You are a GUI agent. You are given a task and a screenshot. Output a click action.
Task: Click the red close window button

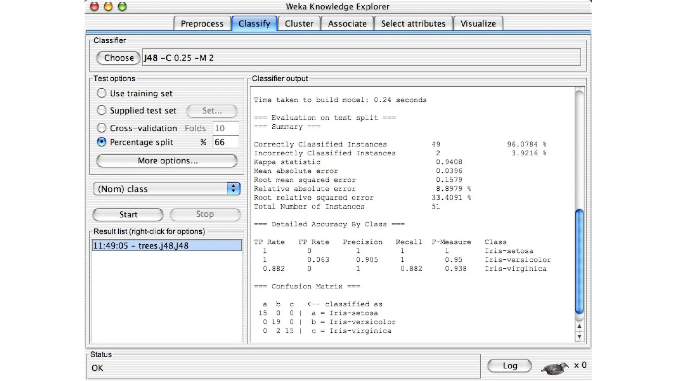95,6
